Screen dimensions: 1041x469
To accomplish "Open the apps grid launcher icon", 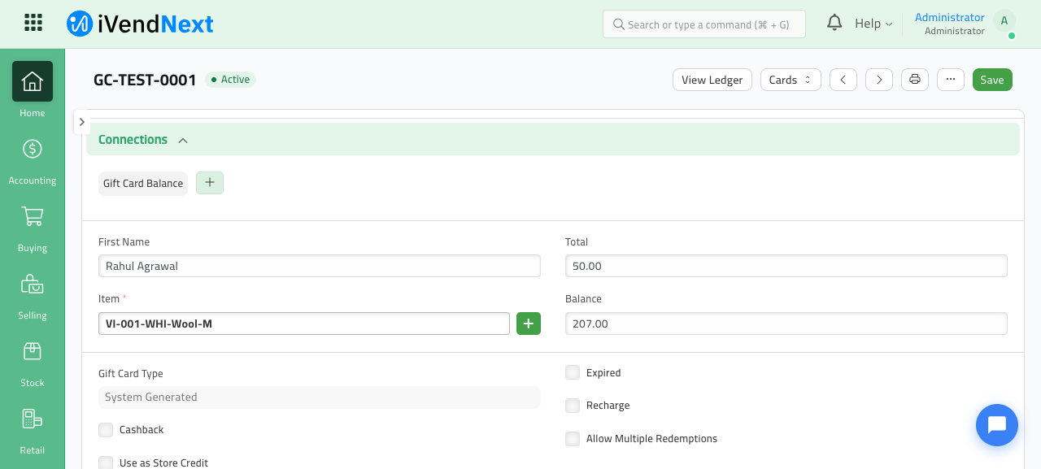I will point(33,23).
